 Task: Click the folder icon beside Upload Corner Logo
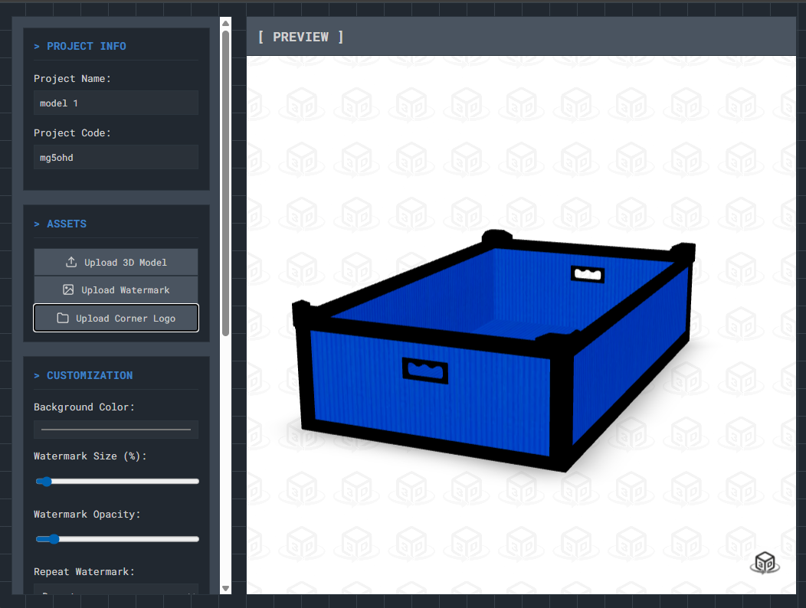63,319
